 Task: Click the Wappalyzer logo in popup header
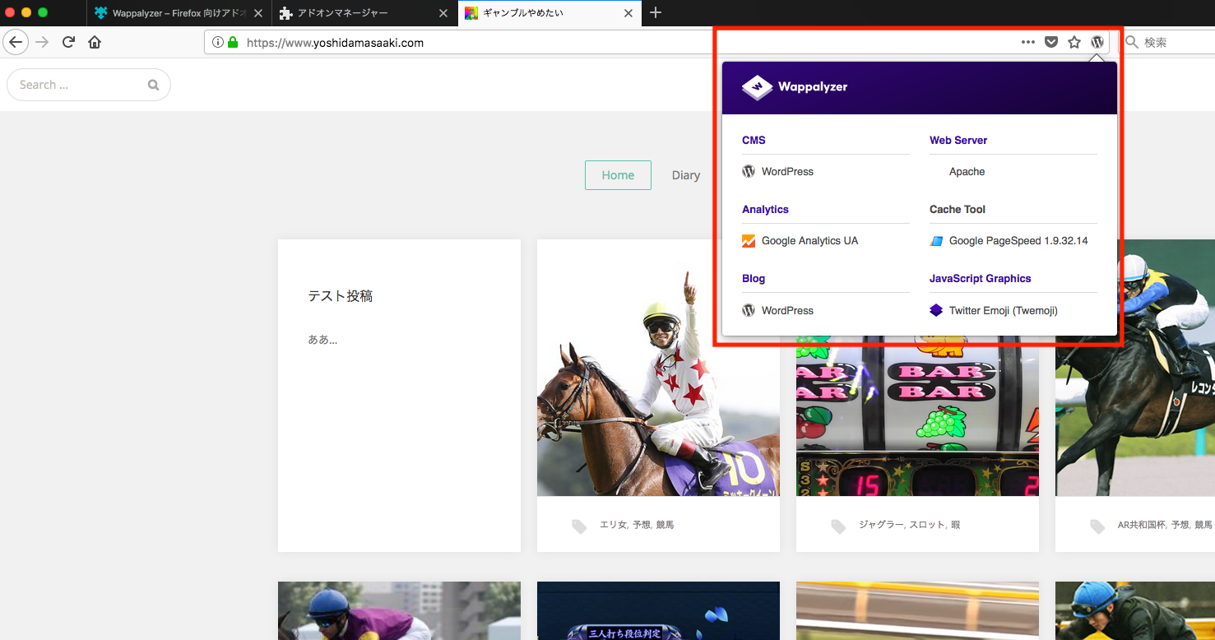click(795, 86)
